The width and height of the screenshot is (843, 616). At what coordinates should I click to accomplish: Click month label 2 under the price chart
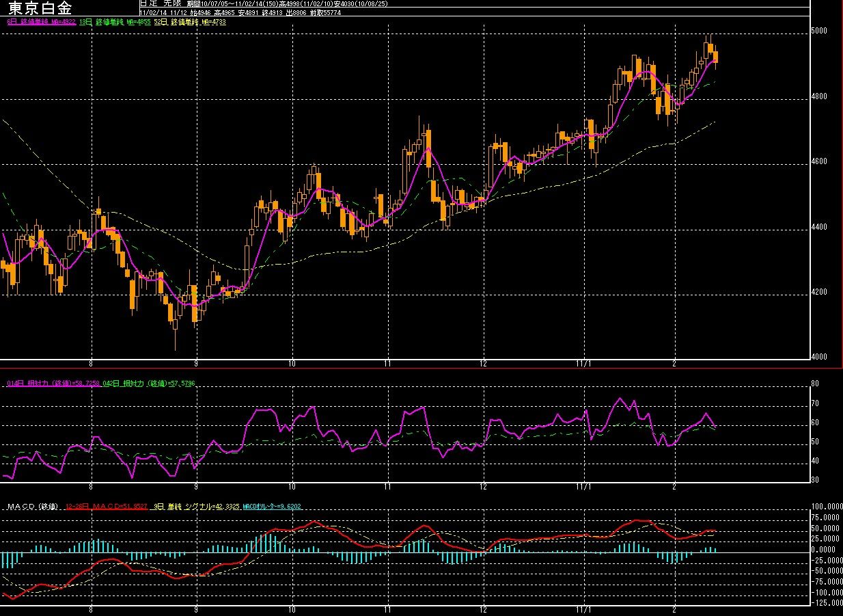click(x=674, y=363)
